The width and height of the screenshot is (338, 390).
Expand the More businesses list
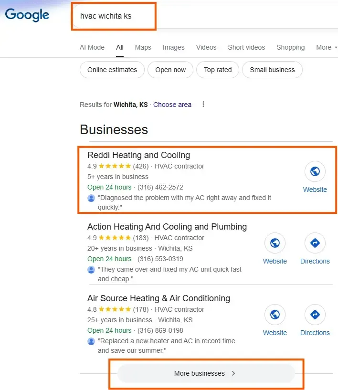pyautogui.click(x=205, y=373)
